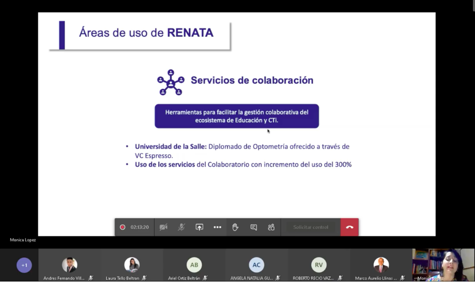Click muted mic icon beside Marco Aurelio Llinas
The height and width of the screenshot is (282, 475).
402,278
